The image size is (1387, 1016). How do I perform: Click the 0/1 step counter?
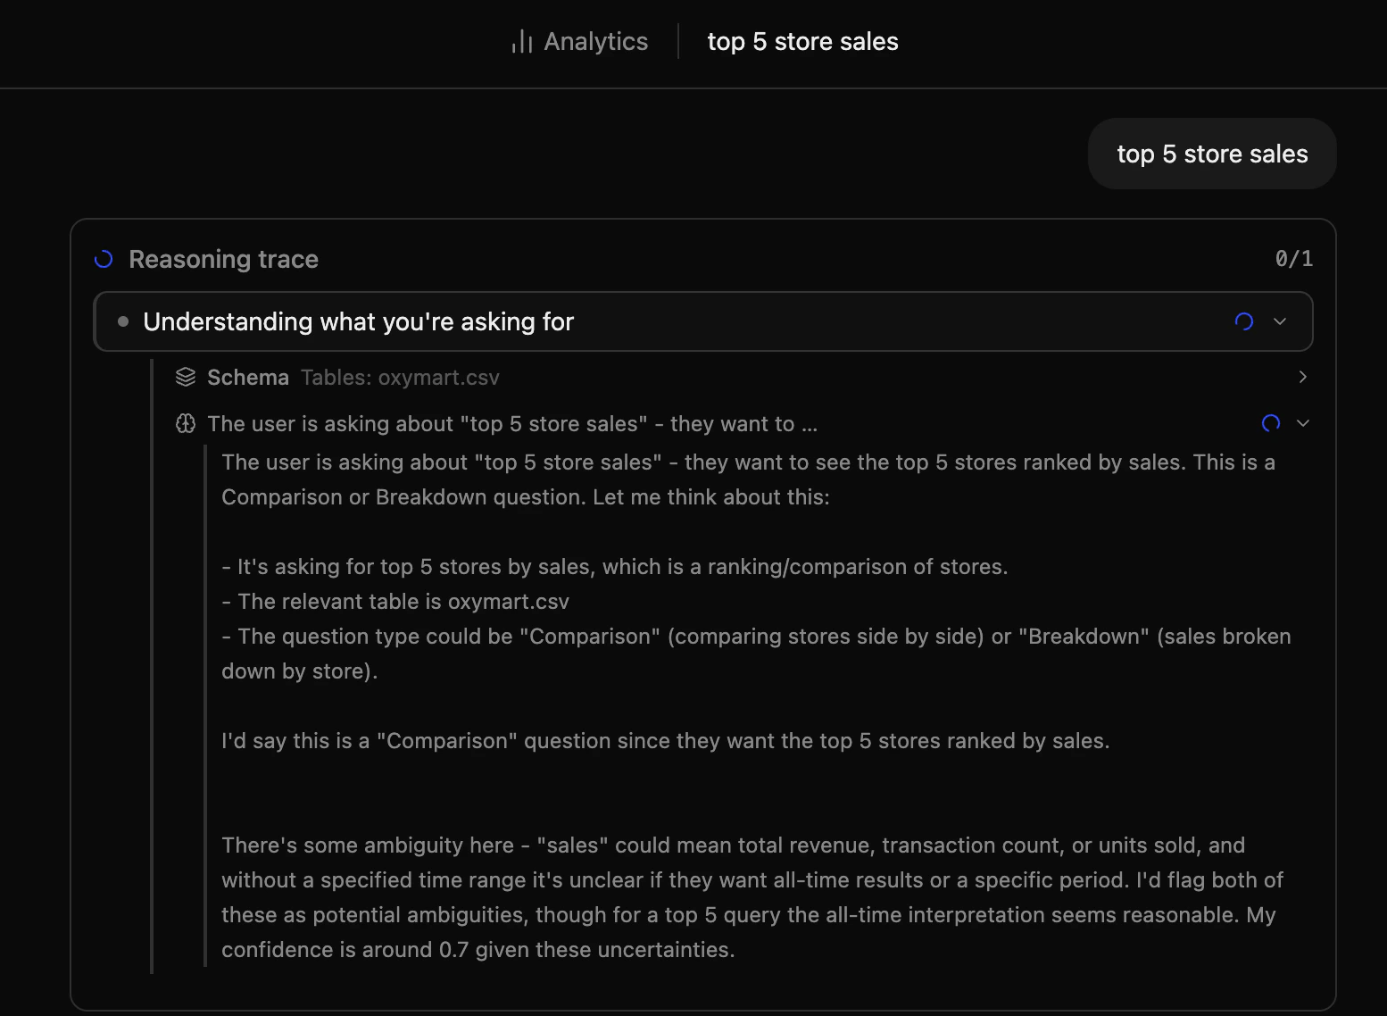[x=1293, y=259]
